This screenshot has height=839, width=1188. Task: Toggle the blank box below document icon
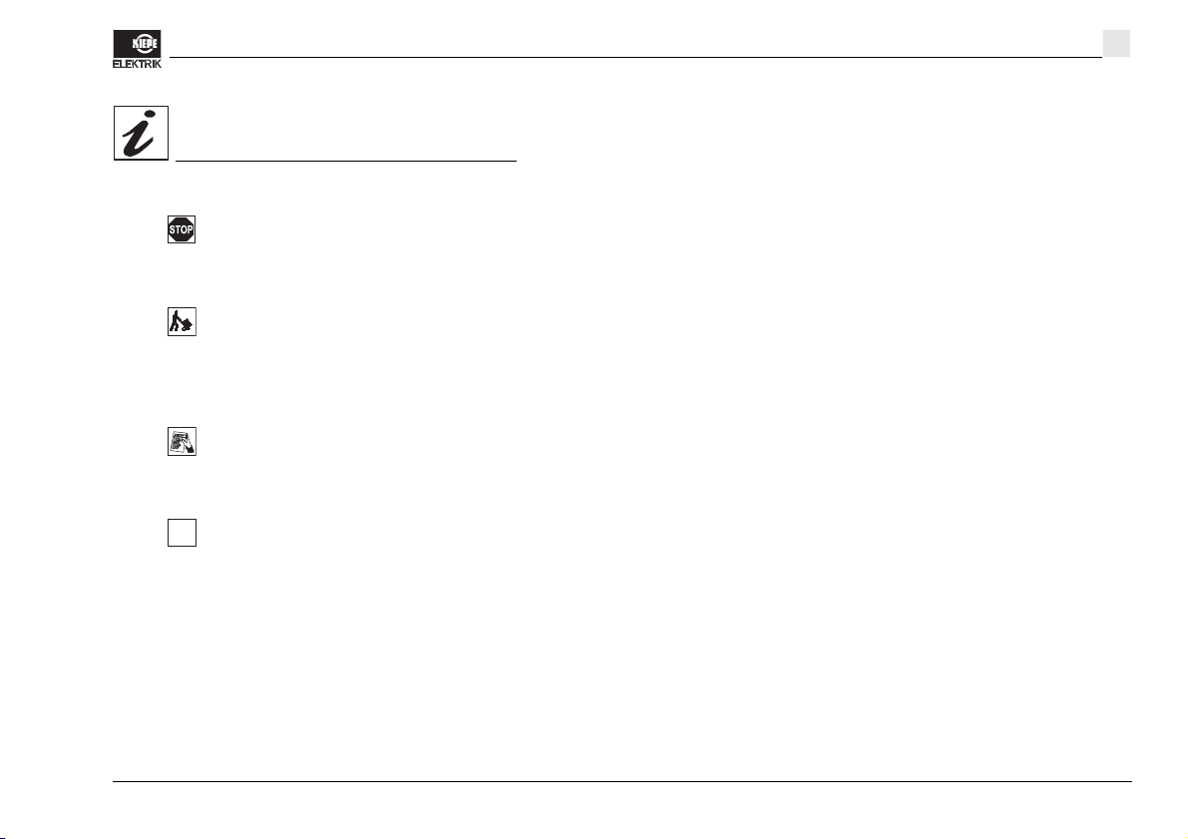182,533
